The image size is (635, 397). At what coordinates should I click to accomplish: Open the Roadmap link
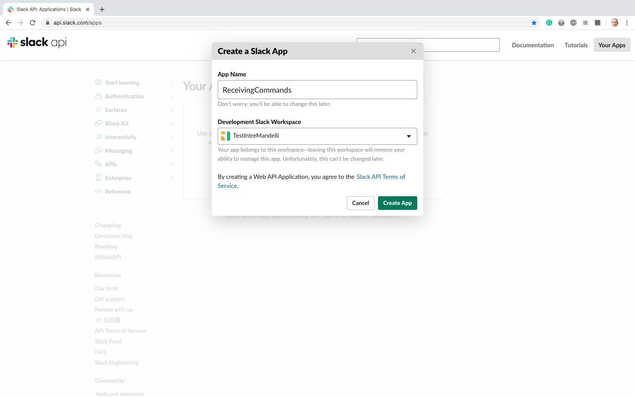pos(107,247)
